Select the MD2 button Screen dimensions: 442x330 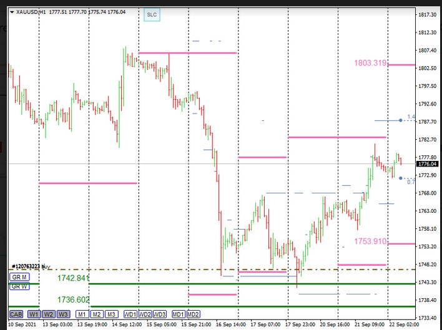coord(193,314)
